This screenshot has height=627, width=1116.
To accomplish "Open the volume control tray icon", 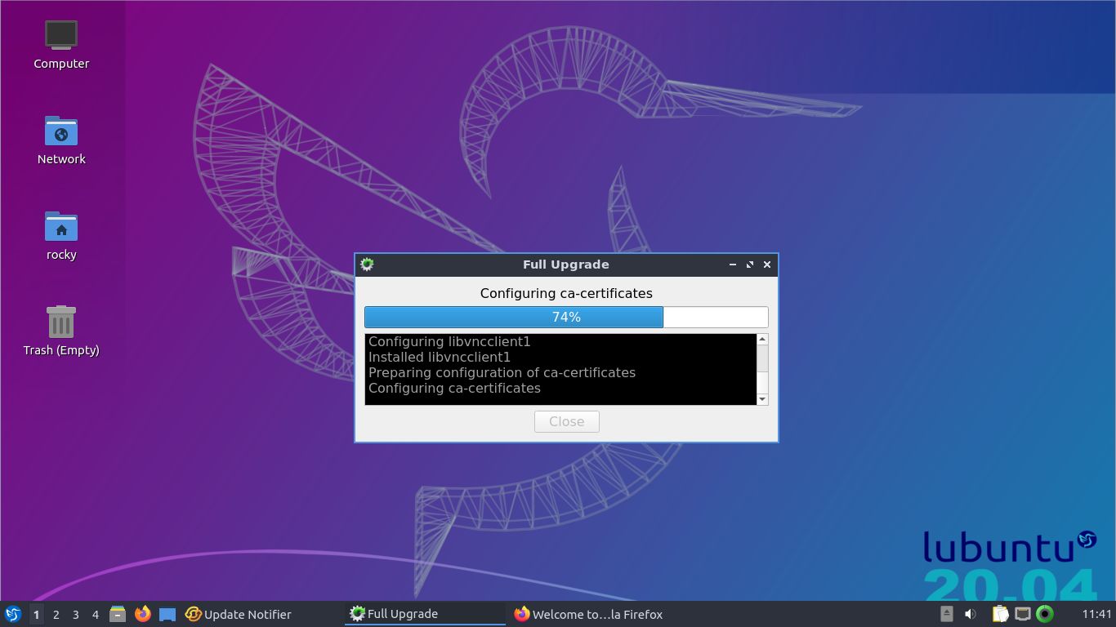I will [x=971, y=614].
